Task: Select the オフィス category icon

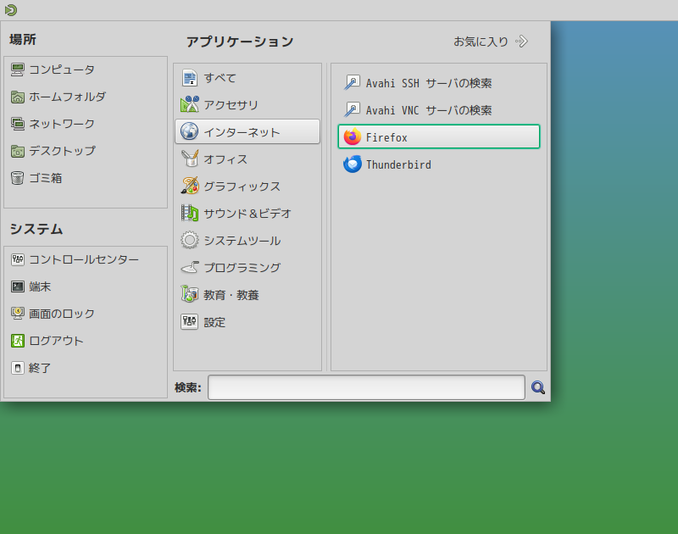Action: pyautogui.click(x=189, y=159)
